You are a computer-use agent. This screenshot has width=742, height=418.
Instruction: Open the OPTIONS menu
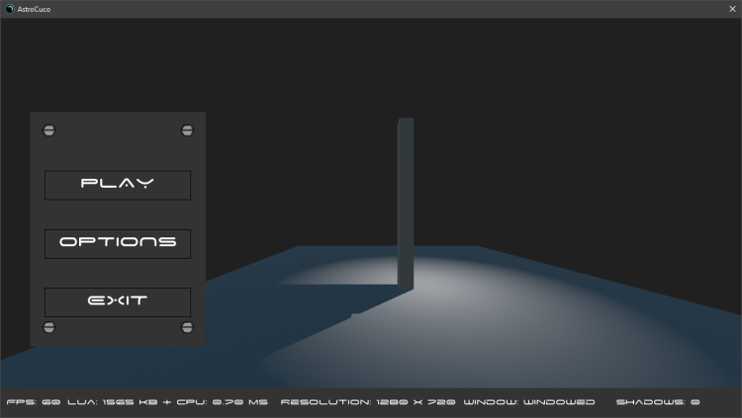click(x=118, y=243)
